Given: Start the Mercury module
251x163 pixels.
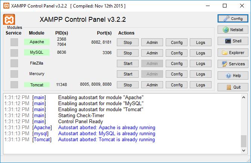Looking at the screenshot, I should pyautogui.click(x=128, y=74).
